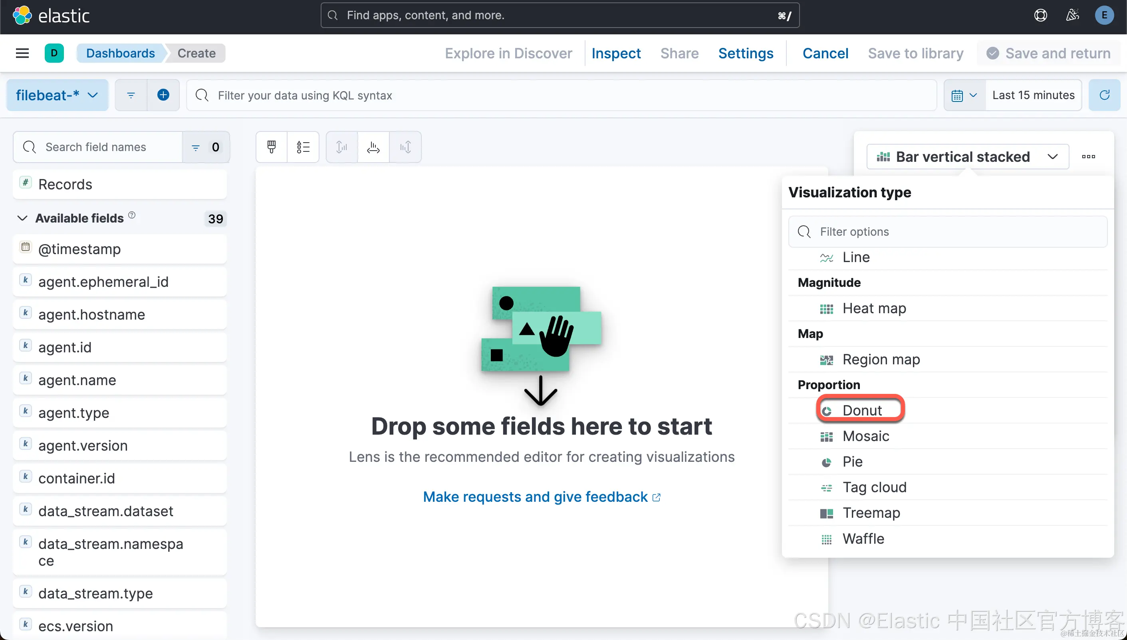Open the date quick menu dropdown
1127x640 pixels.
coord(964,95)
